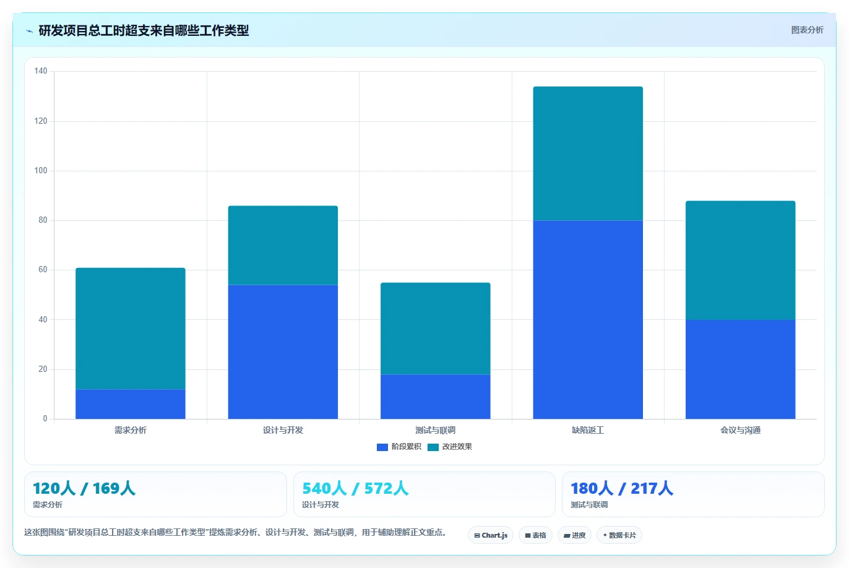Select the 数据卡片 tag chip
Screen dimensions: 849x568
619,535
